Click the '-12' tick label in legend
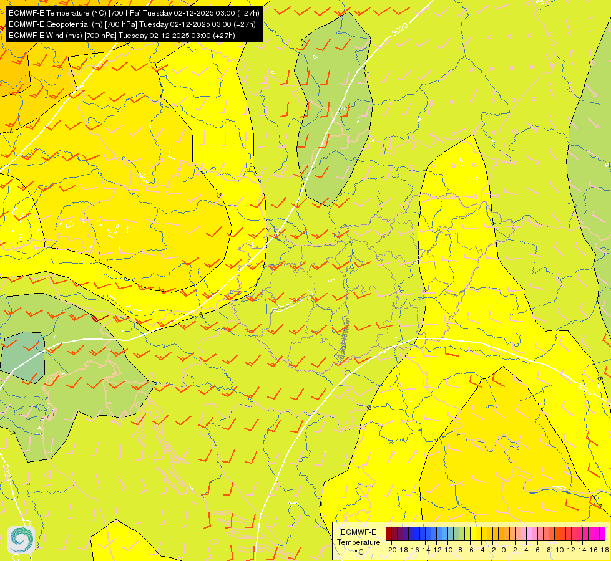The width and height of the screenshot is (611, 561). coord(436,550)
